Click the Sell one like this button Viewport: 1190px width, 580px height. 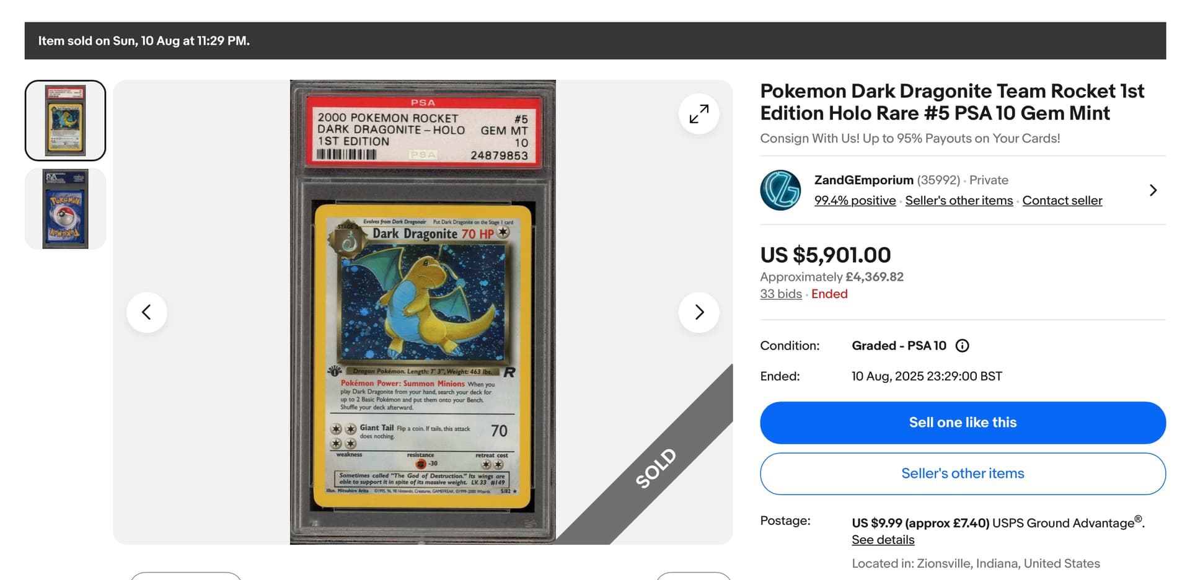pyautogui.click(x=963, y=423)
